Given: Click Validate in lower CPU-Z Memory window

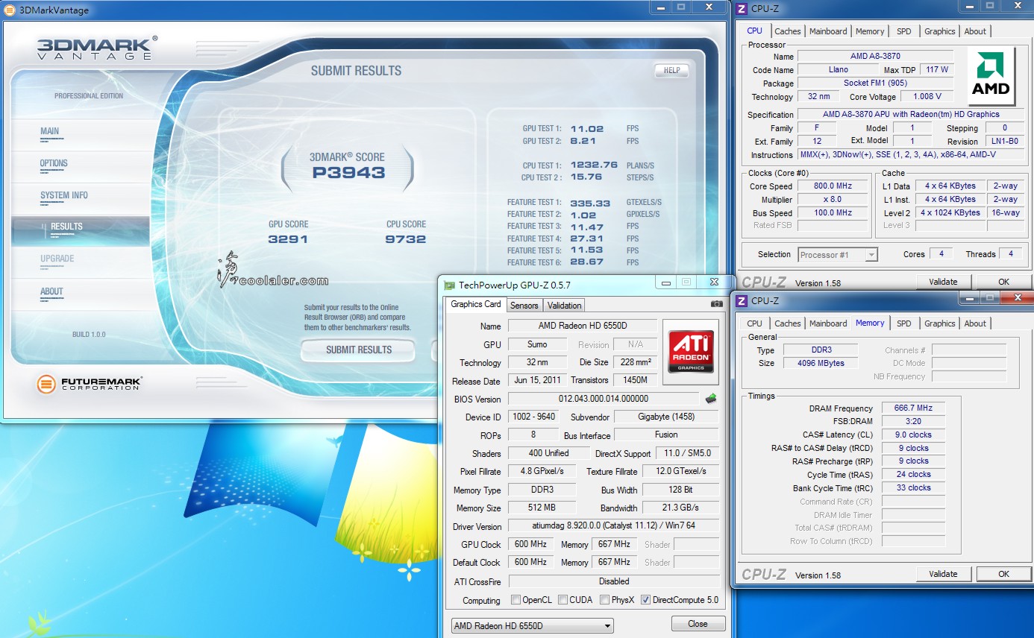Looking at the screenshot, I should 943,574.
